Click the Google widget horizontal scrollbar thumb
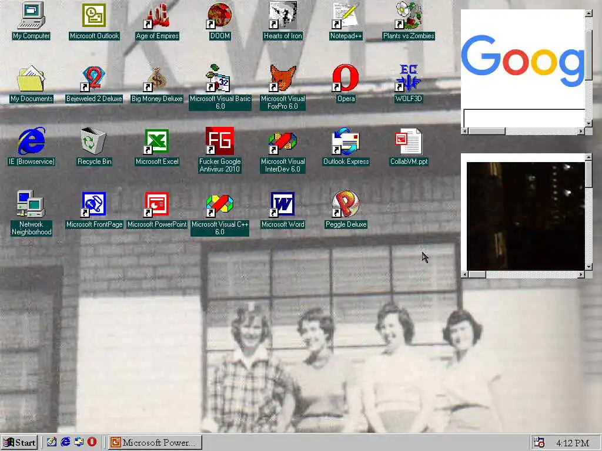 tap(486, 131)
